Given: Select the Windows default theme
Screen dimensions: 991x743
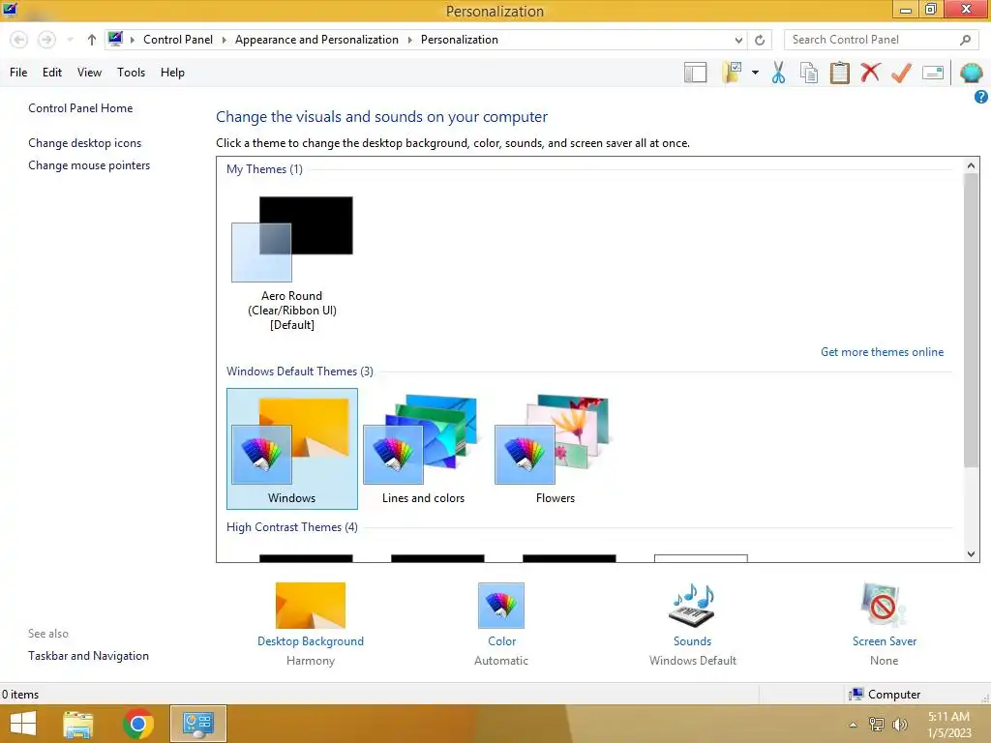Looking at the screenshot, I should click(292, 449).
